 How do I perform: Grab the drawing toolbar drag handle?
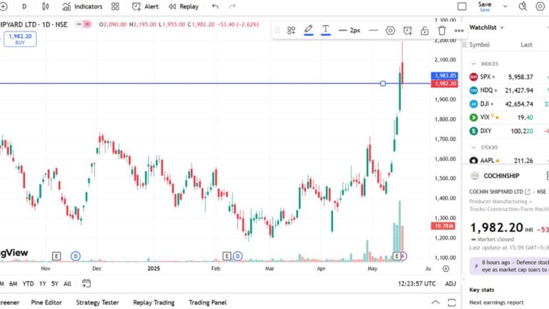(x=277, y=31)
